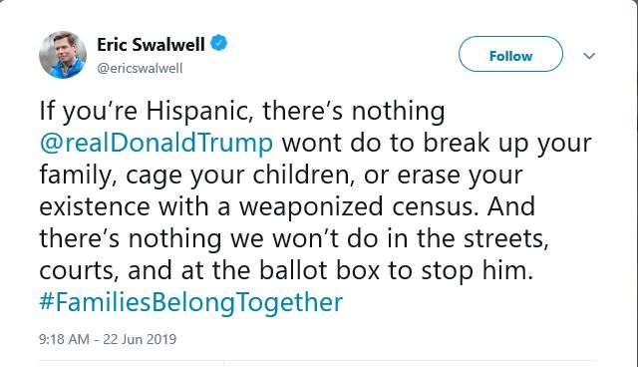The image size is (638, 367).
Task: Visit the @ericswalwell handle link
Action: coord(140,68)
